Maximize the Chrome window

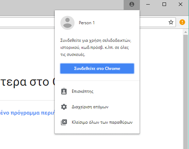(164, 4)
